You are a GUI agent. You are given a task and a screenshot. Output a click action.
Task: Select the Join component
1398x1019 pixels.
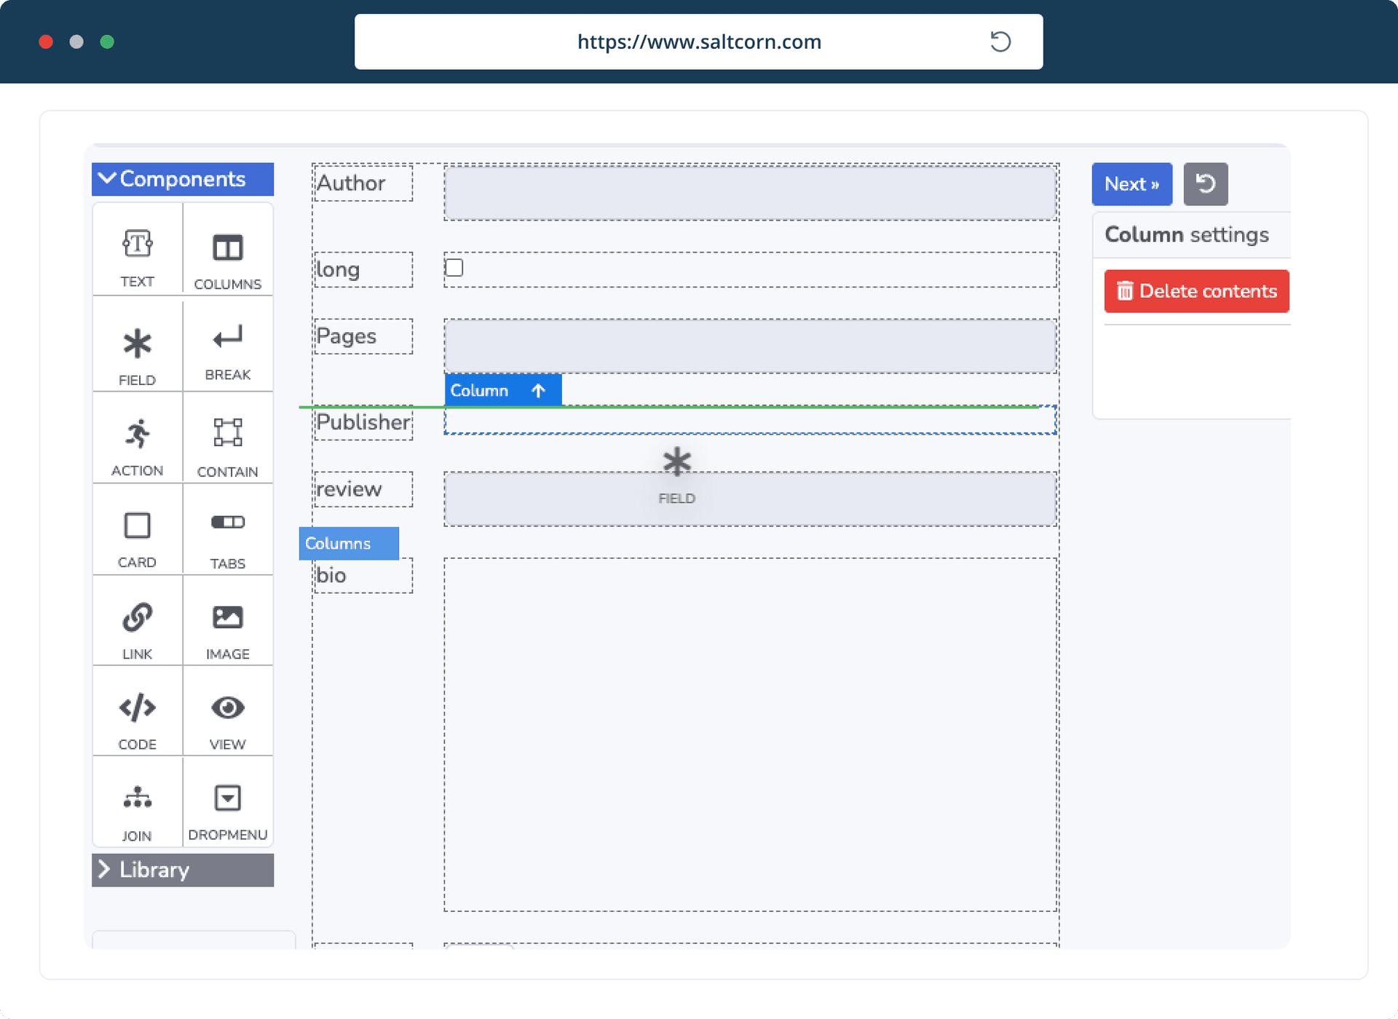pos(137,804)
